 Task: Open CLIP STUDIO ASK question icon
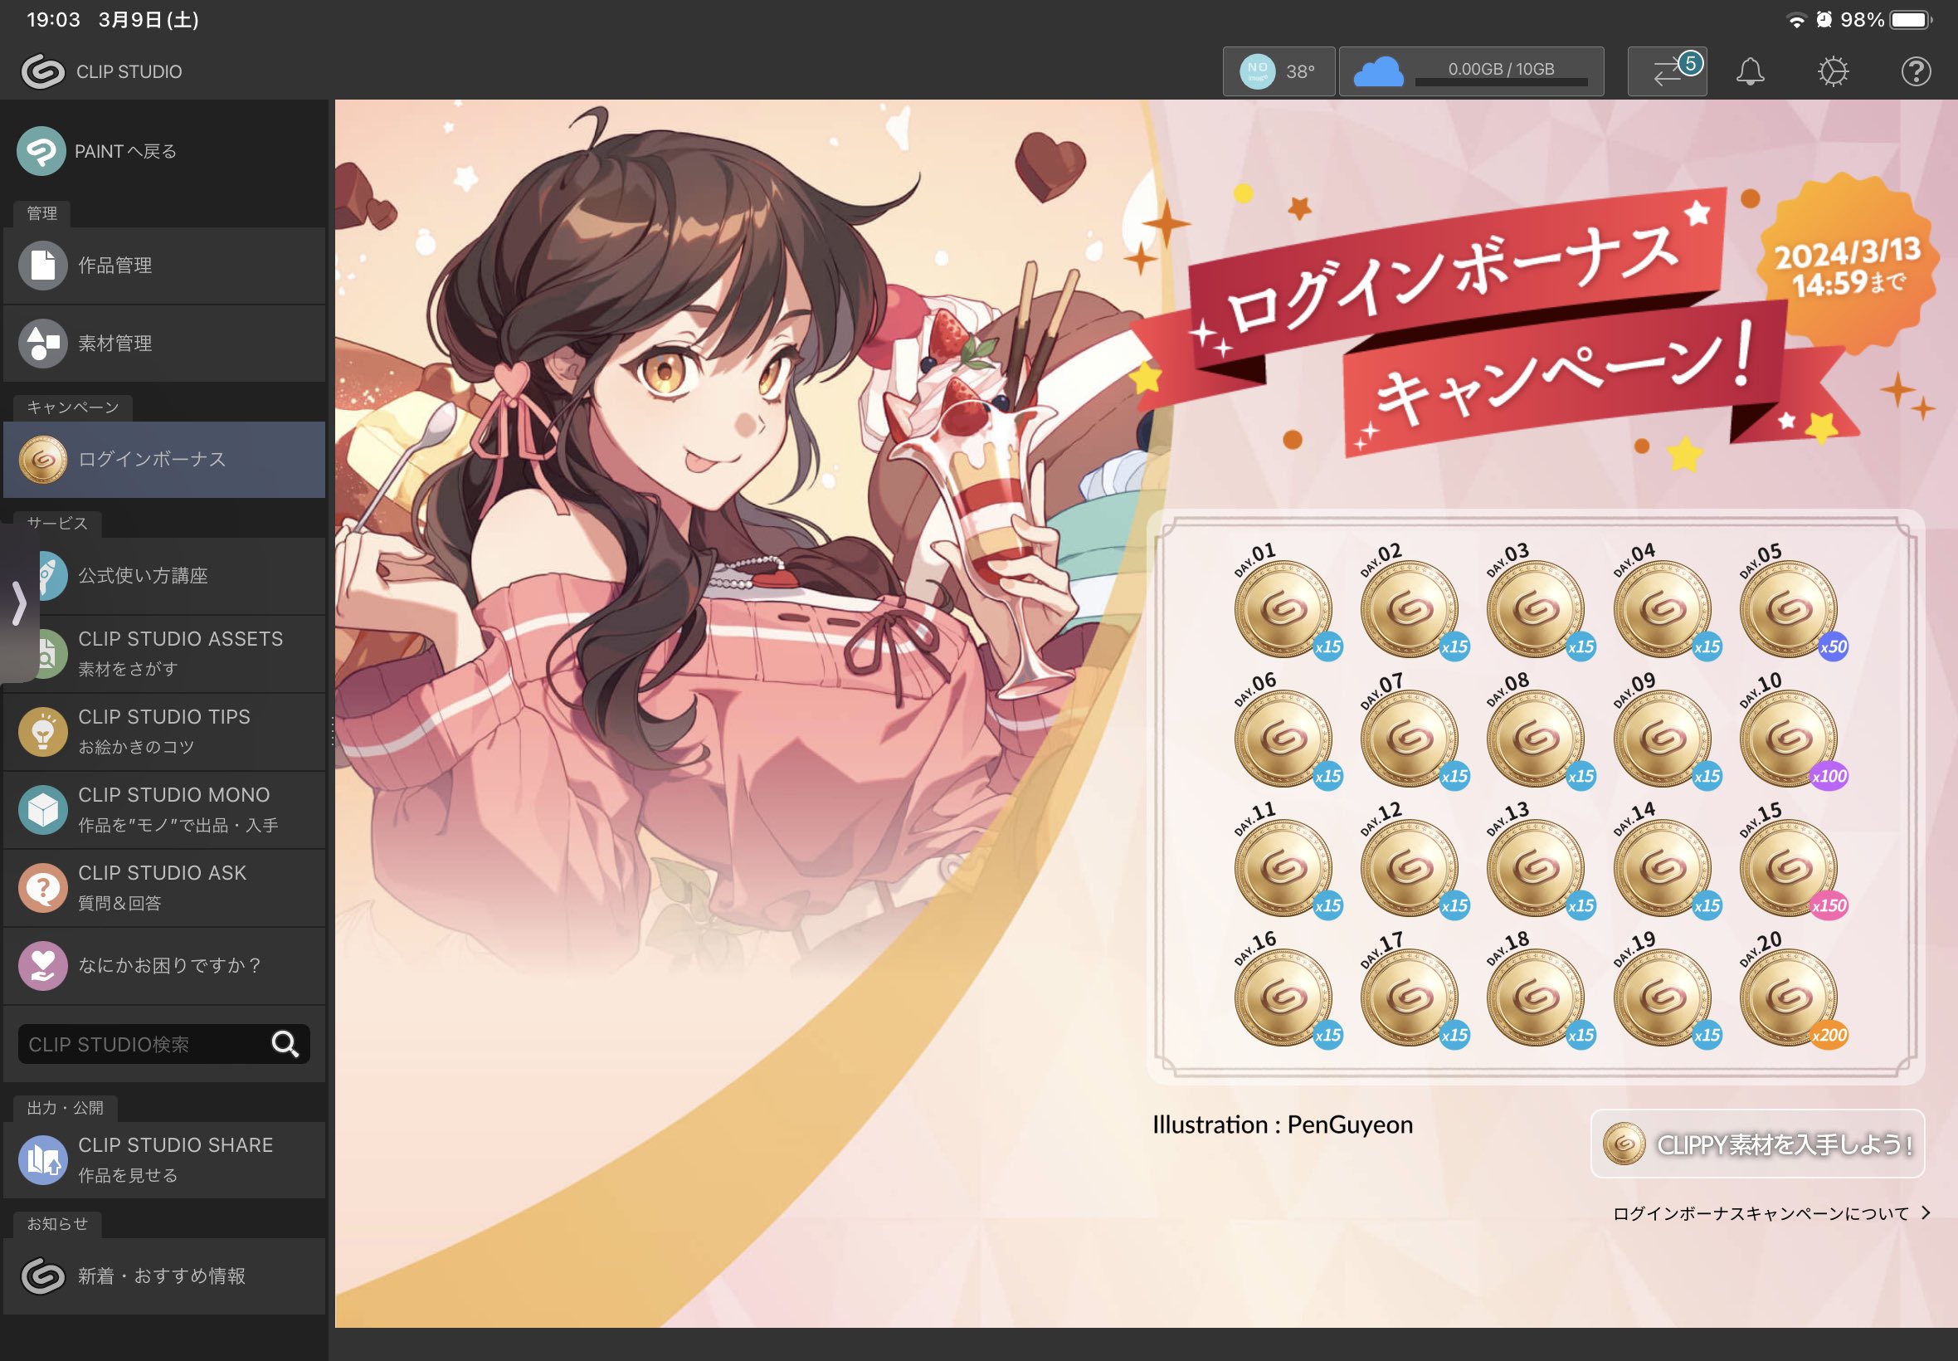(x=42, y=887)
